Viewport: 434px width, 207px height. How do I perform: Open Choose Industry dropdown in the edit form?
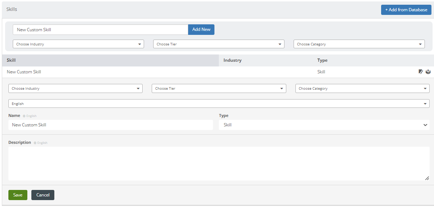(75, 89)
